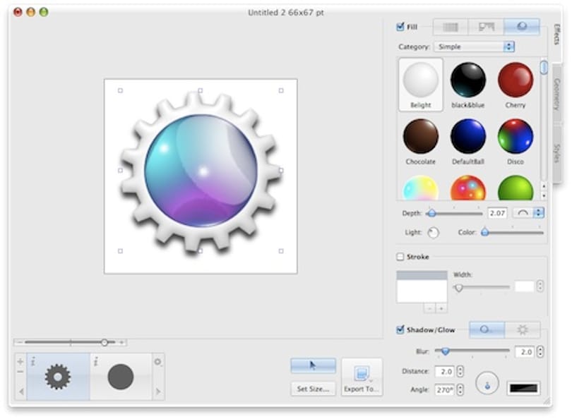This screenshot has height=419, width=572.
Task: Select the circle shape thumbnail
Action: tap(121, 377)
